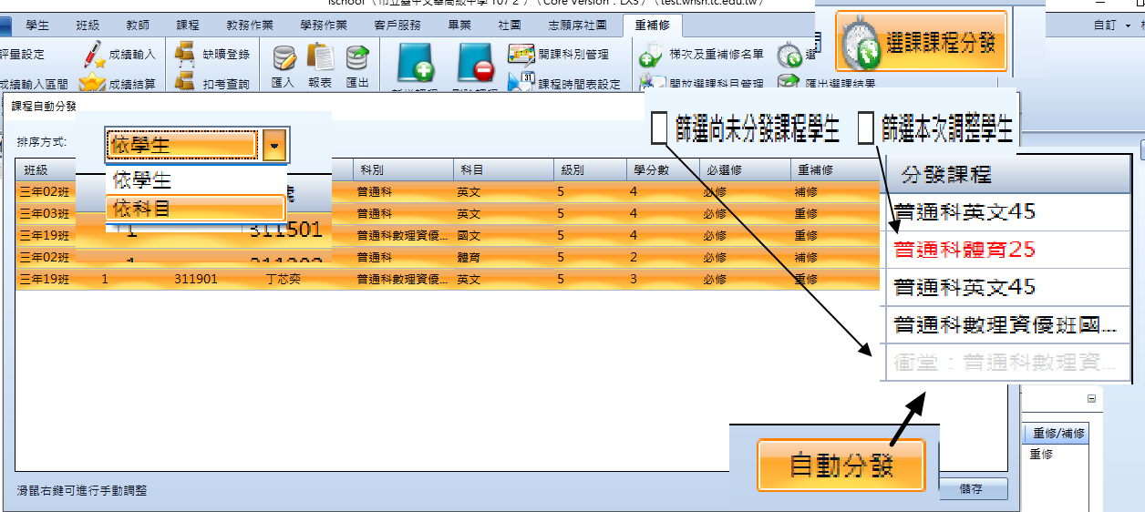Check 篩選尚未分發課程學生 checkbox
Image resolution: width=1145 pixels, height=512 pixels.
[x=659, y=128]
